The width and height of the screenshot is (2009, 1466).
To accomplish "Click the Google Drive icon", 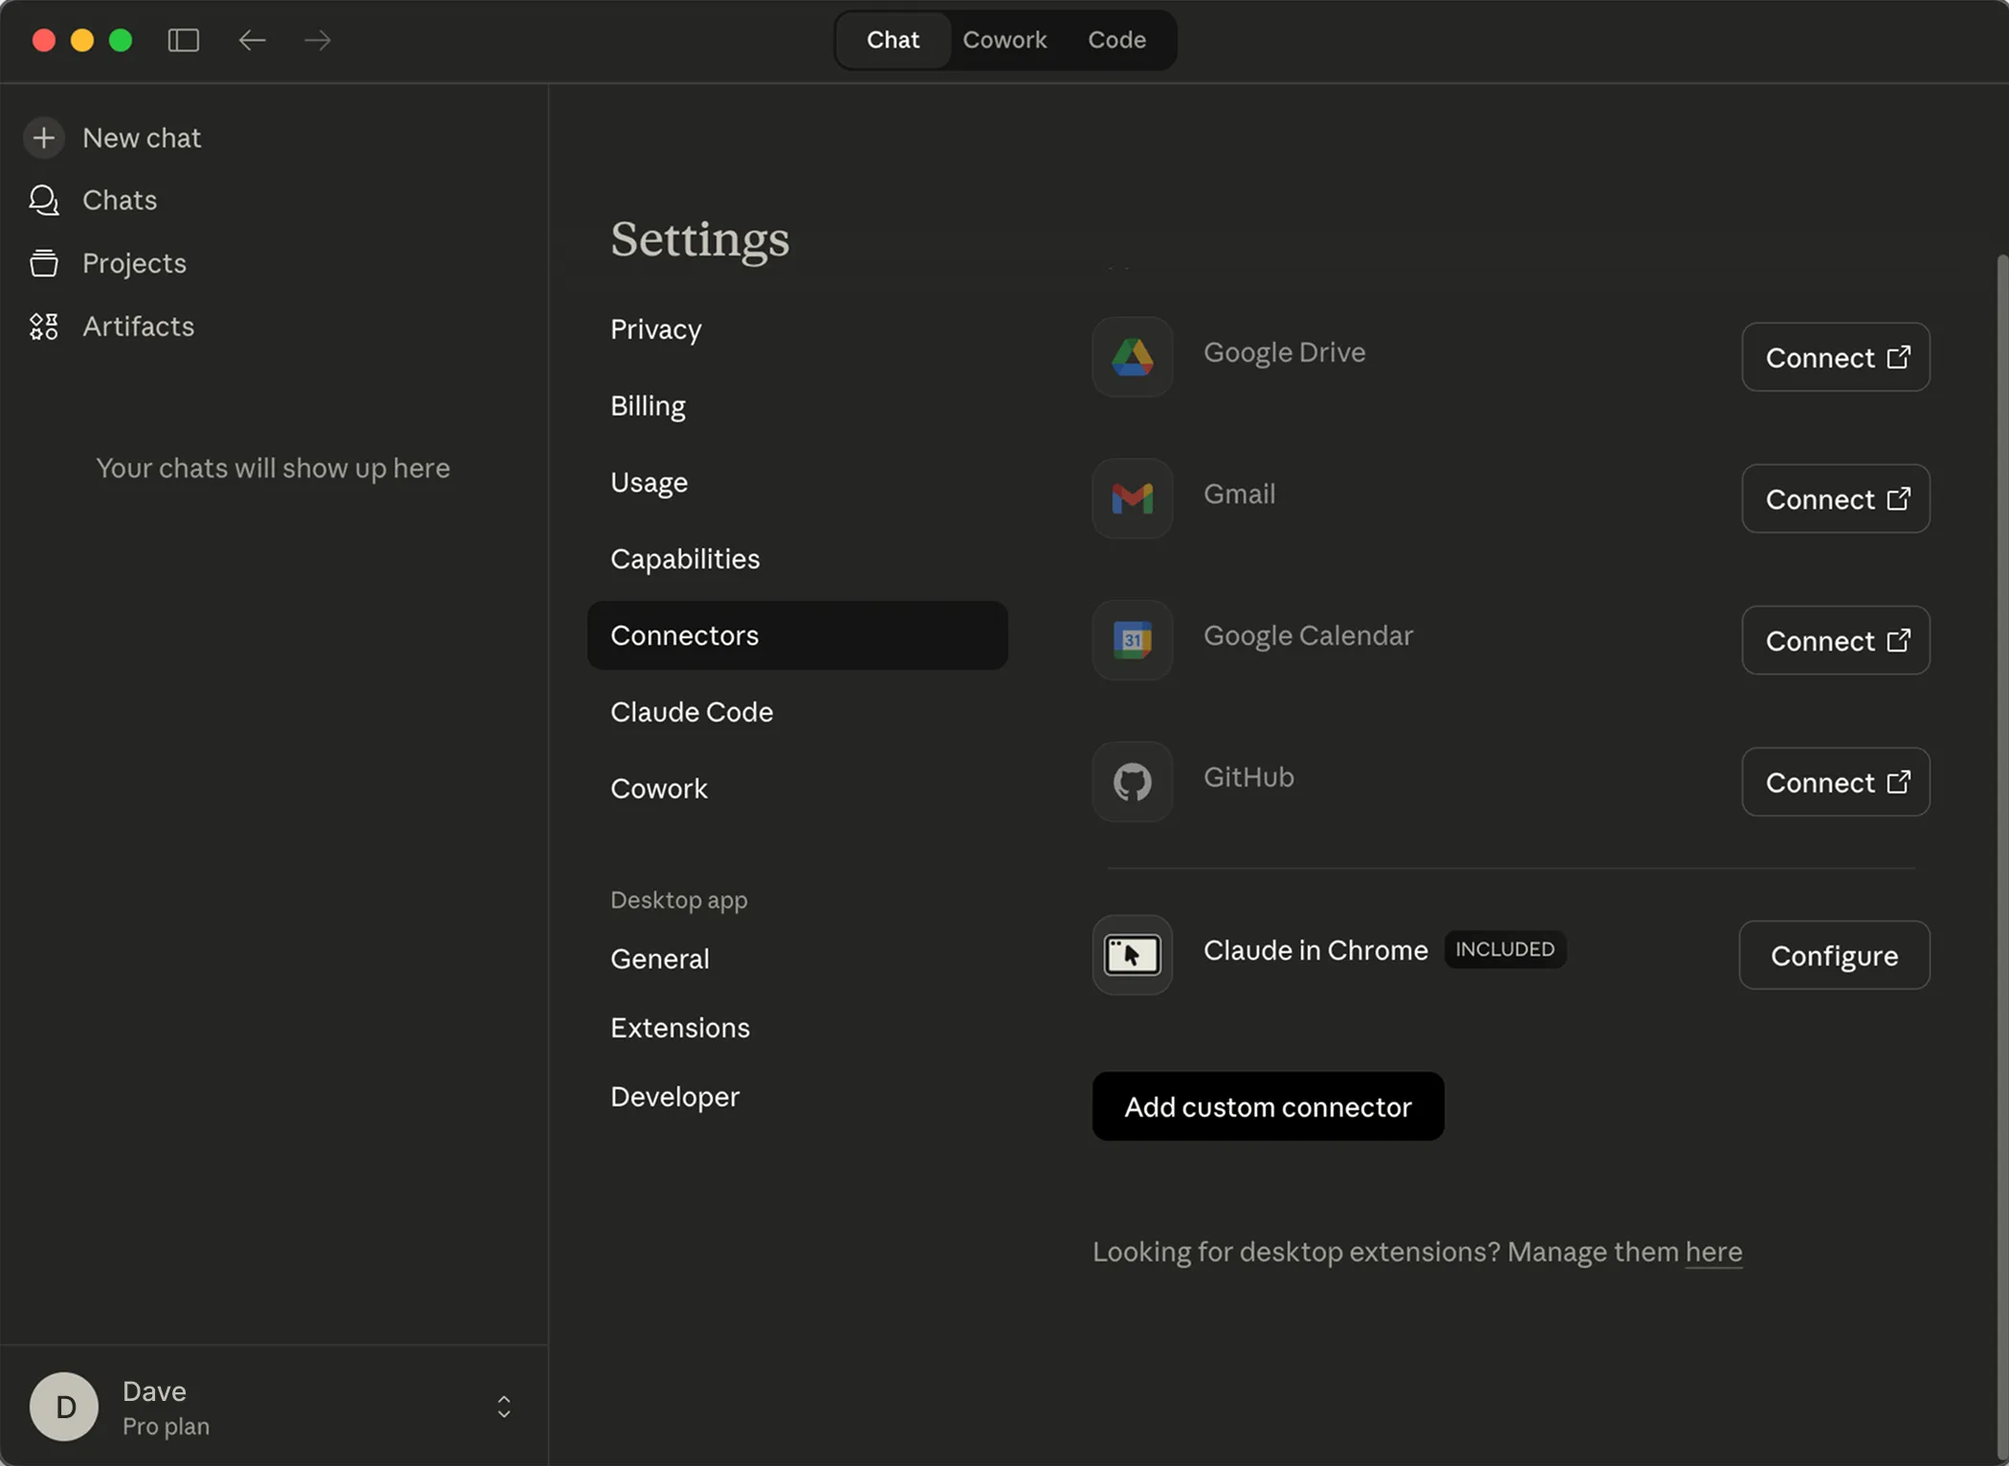I will coord(1132,357).
